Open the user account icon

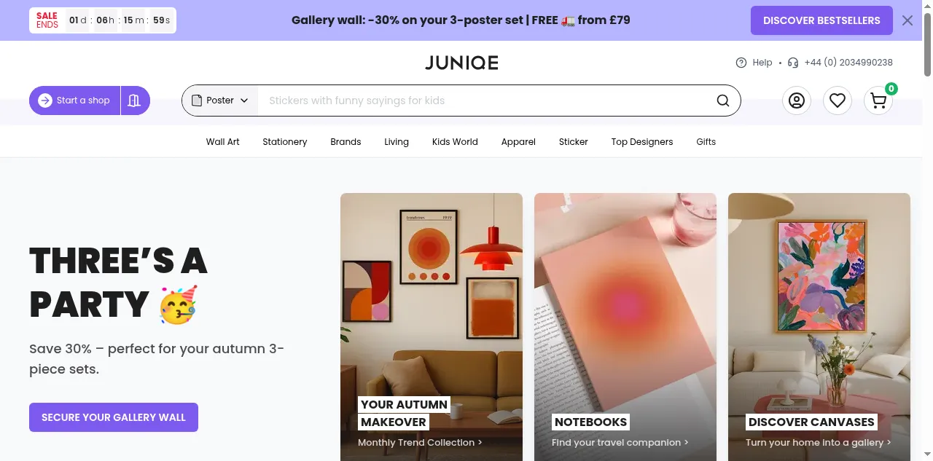coord(797,101)
